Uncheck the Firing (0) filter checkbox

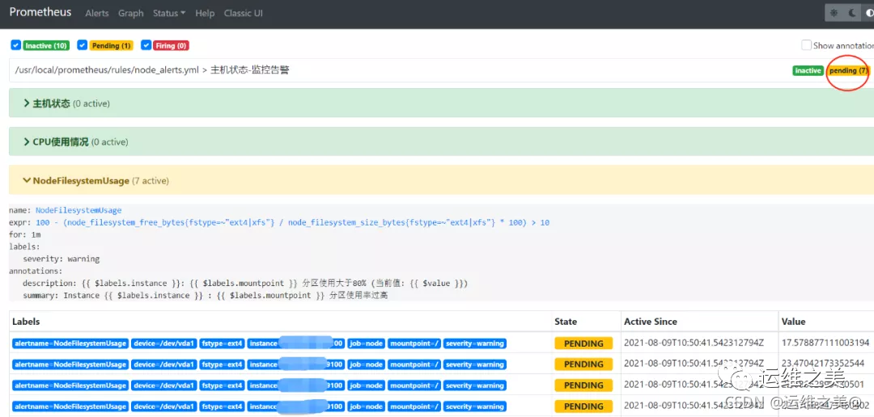146,45
